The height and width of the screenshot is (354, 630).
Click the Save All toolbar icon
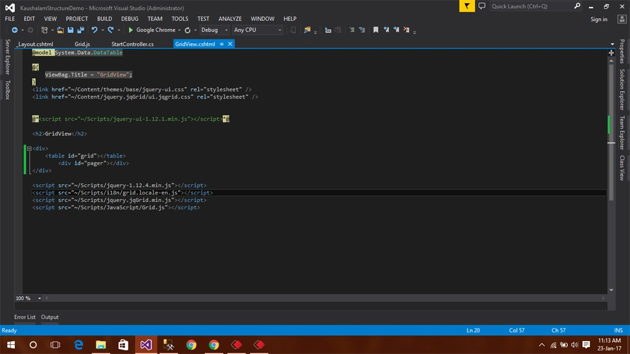81,30
